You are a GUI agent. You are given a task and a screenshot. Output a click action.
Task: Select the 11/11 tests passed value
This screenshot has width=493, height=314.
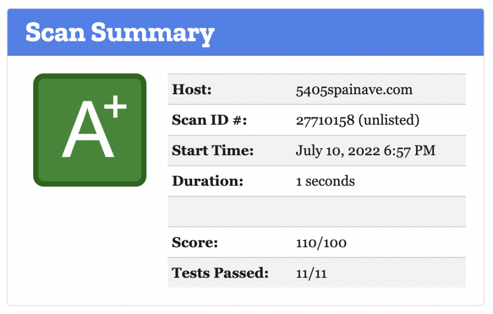point(311,274)
